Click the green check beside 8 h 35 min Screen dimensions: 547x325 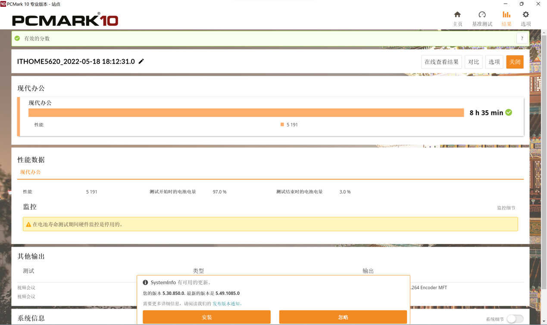509,112
